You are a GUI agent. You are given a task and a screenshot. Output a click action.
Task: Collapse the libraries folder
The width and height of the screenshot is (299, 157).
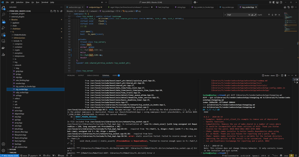36,20
